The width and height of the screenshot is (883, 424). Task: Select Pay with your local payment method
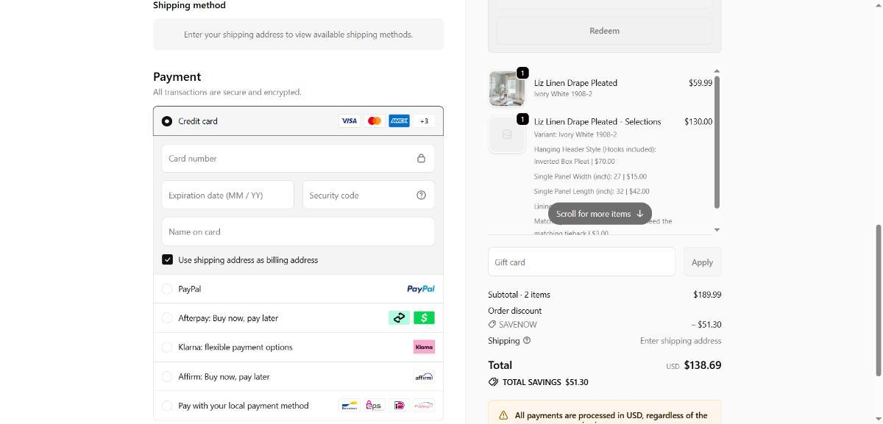[x=167, y=406]
